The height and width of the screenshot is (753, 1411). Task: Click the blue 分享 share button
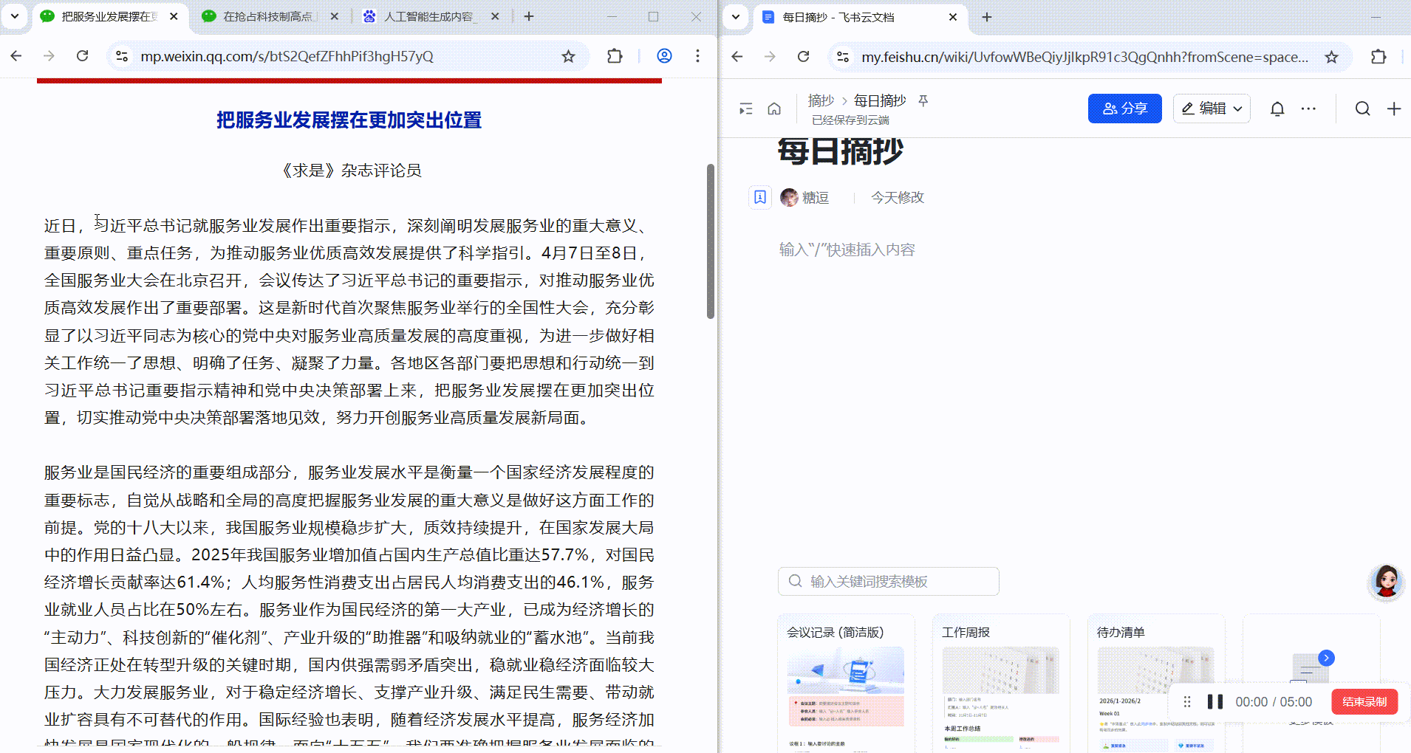click(x=1124, y=108)
